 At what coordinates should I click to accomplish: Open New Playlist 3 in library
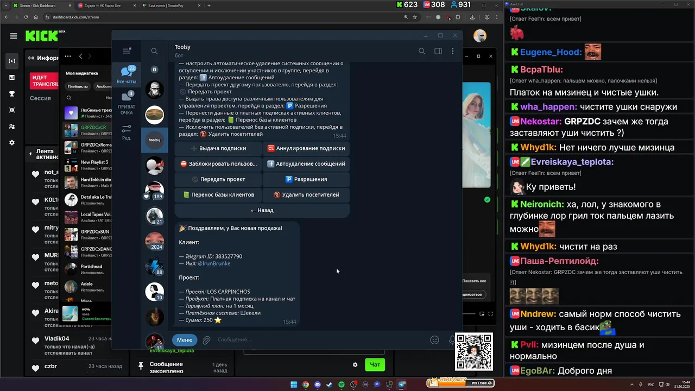click(x=88, y=165)
